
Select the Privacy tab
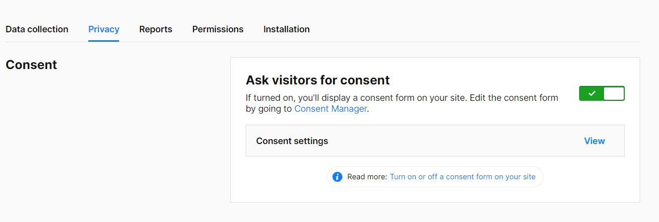104,29
